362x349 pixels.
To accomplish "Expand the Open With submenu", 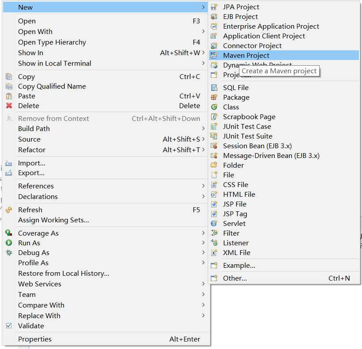I will [203, 31].
